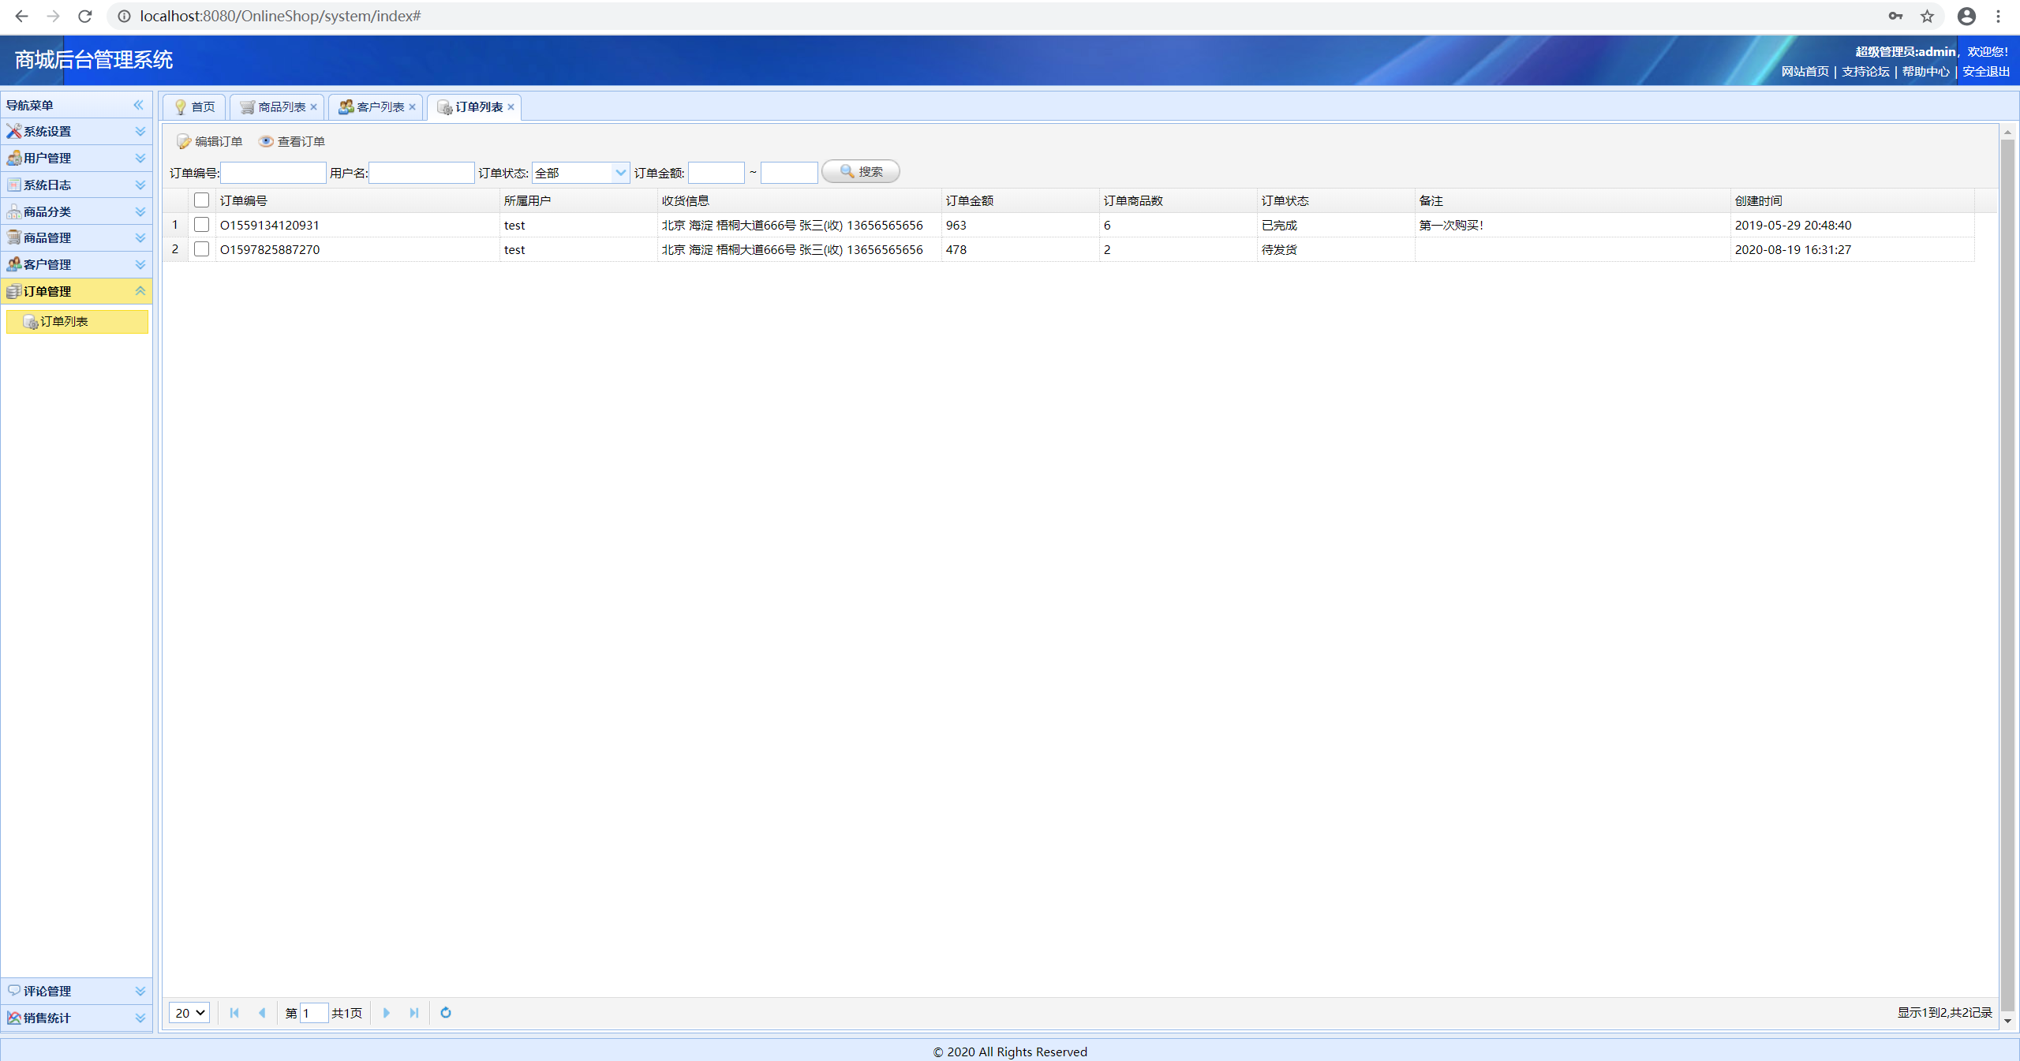This screenshot has height=1061, width=2020.
Task: Click the 查看订单 view order eye icon
Action: coord(267,141)
